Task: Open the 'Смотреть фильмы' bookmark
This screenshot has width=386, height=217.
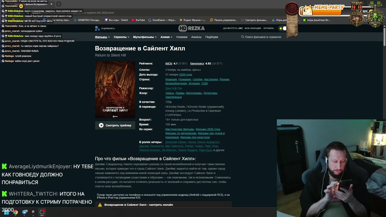Action: pyautogui.click(x=254, y=20)
